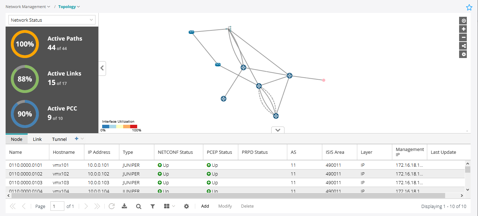Zoom out of the topology map

point(463,37)
